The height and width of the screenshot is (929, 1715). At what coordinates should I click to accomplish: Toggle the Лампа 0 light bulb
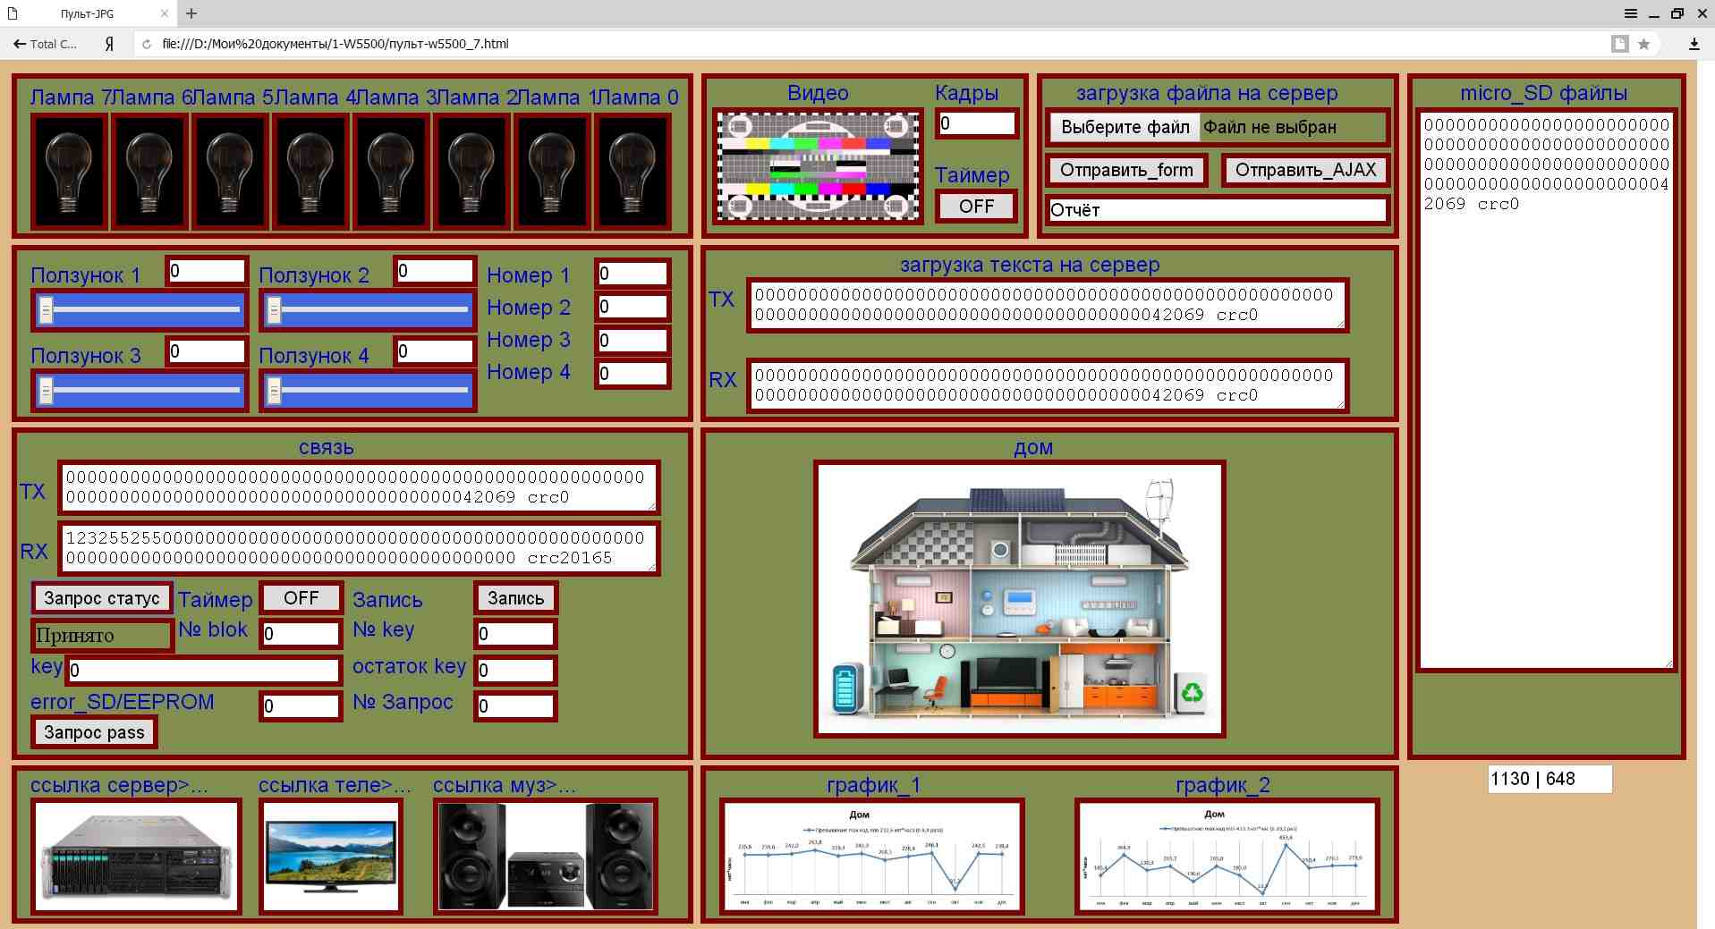click(x=633, y=172)
